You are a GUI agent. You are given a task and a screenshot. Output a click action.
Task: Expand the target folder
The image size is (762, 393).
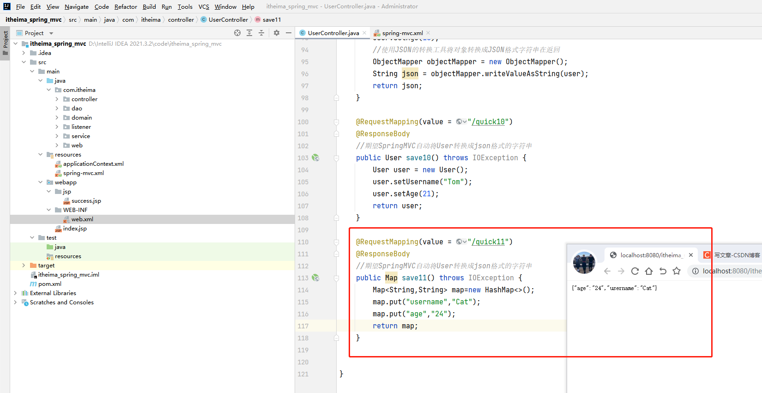tap(24, 266)
